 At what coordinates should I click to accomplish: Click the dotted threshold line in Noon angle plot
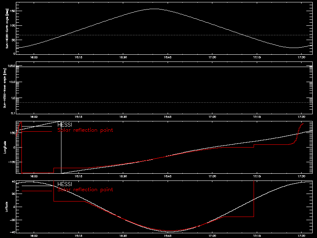(x=164, y=103)
